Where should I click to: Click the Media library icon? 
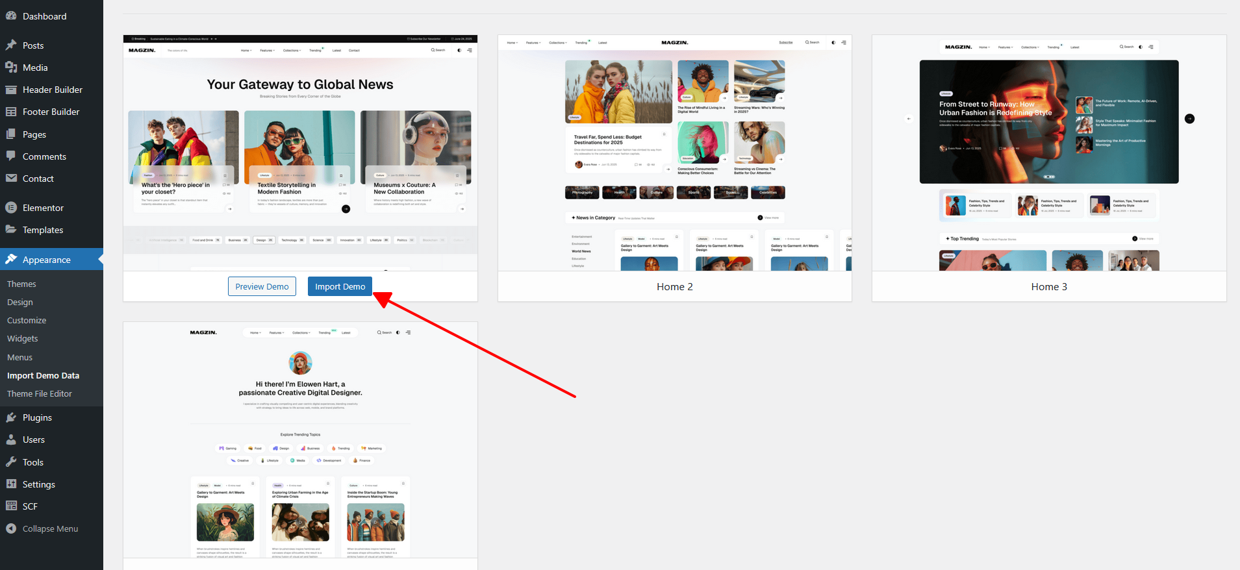click(11, 68)
